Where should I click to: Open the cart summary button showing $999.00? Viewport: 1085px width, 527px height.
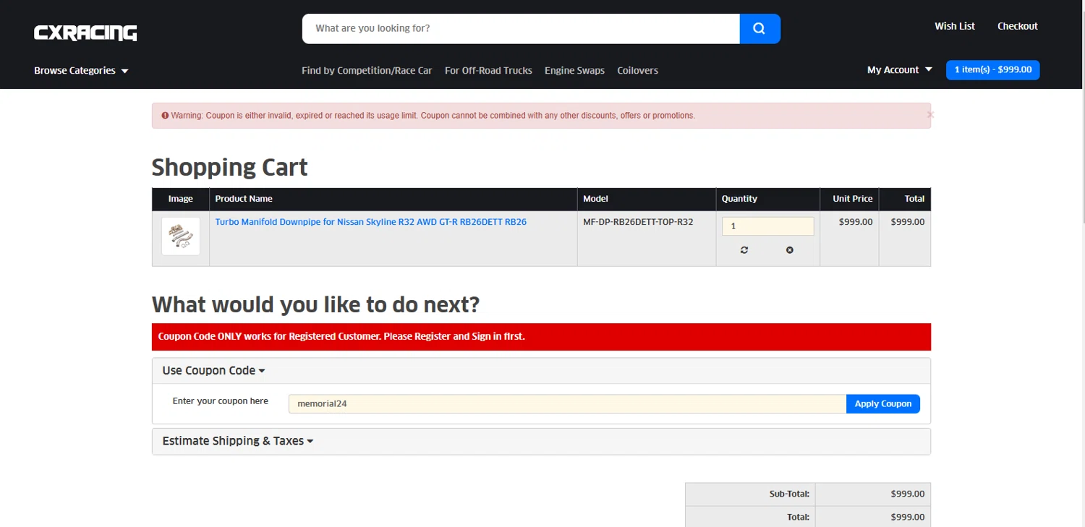click(x=992, y=69)
